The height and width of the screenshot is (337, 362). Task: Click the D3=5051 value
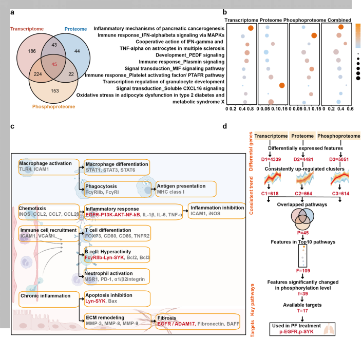[x=339, y=159]
